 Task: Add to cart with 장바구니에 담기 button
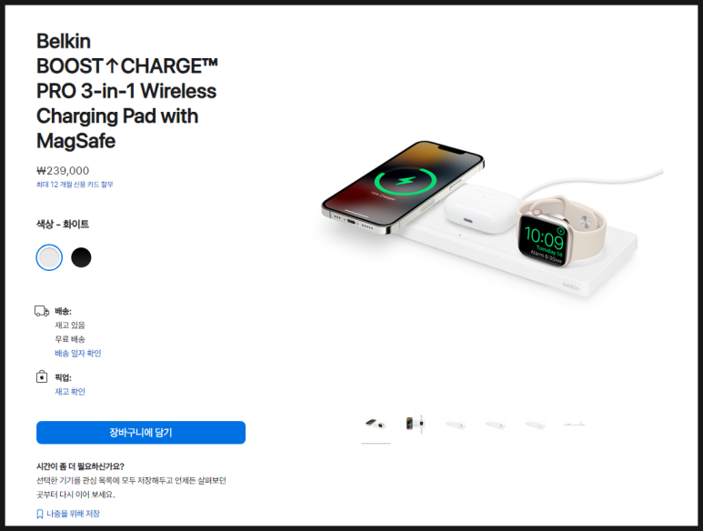[x=141, y=433]
